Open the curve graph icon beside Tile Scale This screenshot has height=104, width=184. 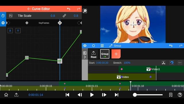11,16
